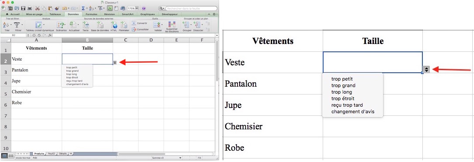Click the Valider data validation icon
The height and width of the screenshot is (162, 474).
point(157,25)
